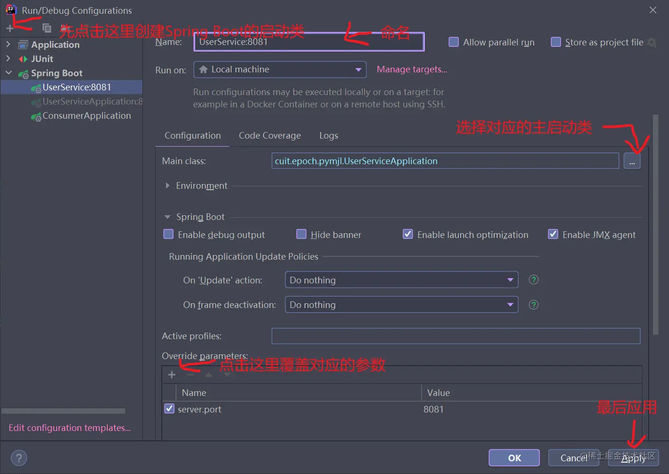This screenshot has height=474, width=669.
Task: Open the help icon at the bottom left
Action: [x=18, y=458]
